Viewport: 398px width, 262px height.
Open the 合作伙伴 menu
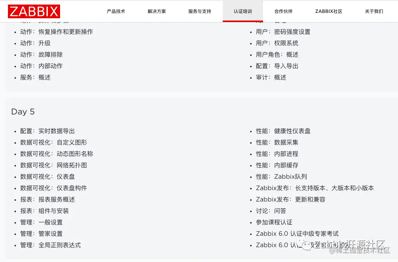click(283, 11)
